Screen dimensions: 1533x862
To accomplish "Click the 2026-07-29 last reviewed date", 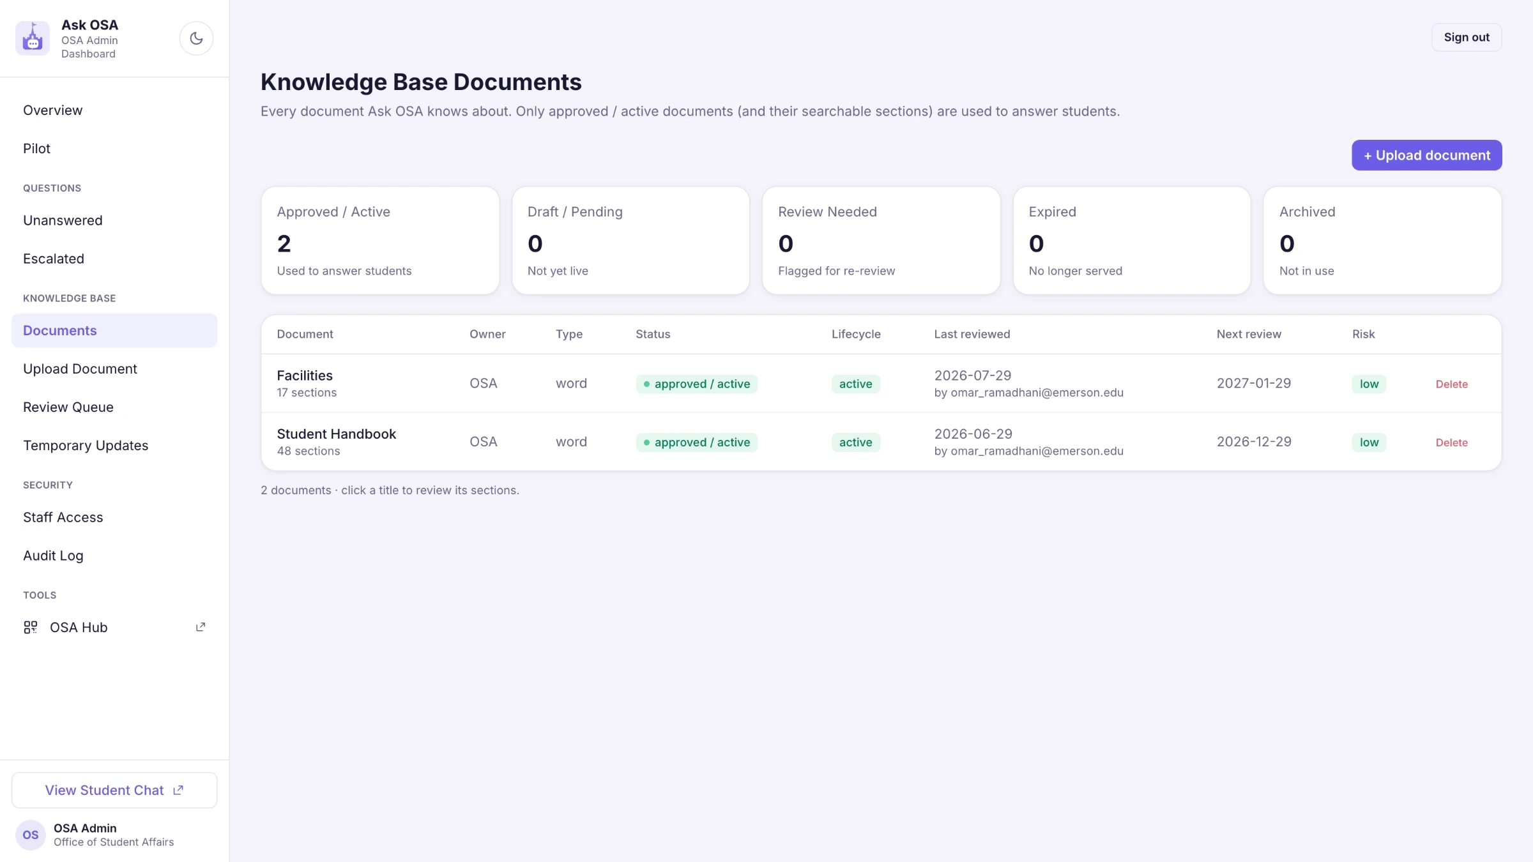I will [972, 375].
